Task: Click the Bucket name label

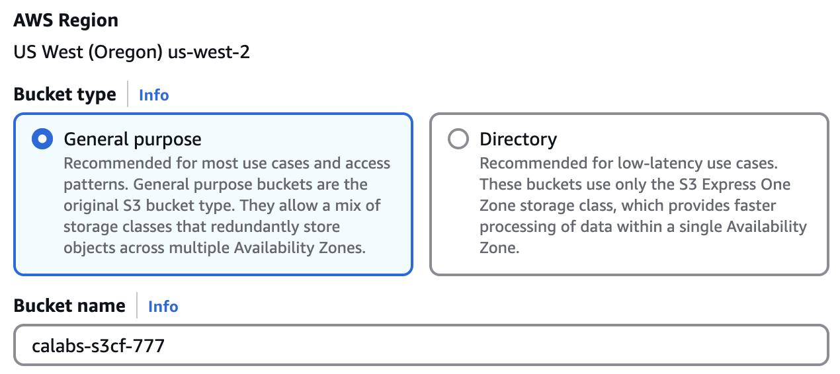Action: [x=69, y=306]
